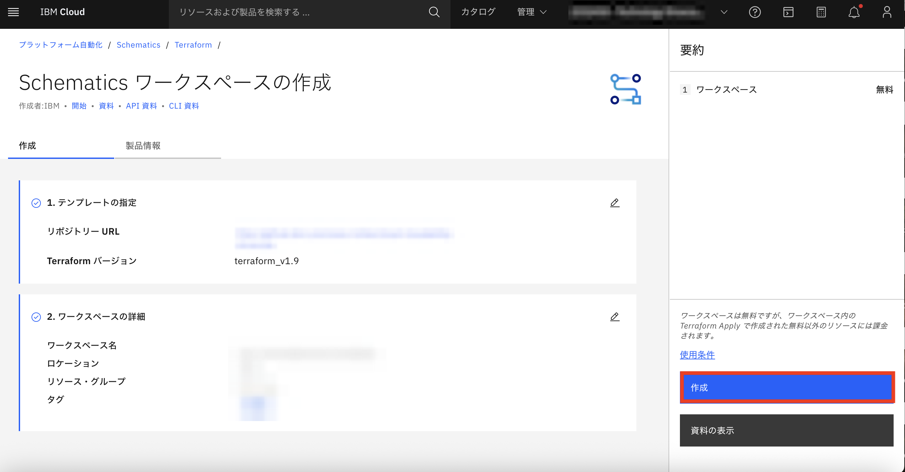Open 使用条件 link
The width and height of the screenshot is (905, 472).
pos(697,355)
